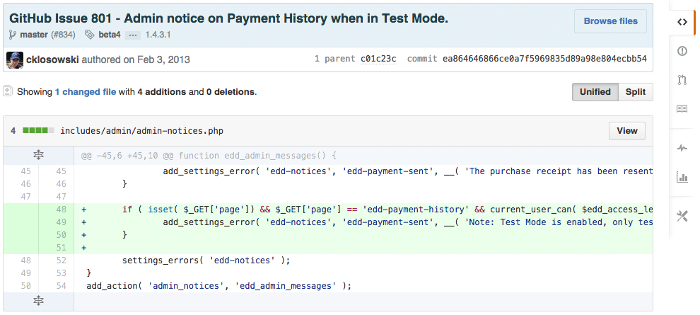The height and width of the screenshot is (315, 700).
Task: Click the diff stat file icon beside Showing
Action: [x=7, y=91]
